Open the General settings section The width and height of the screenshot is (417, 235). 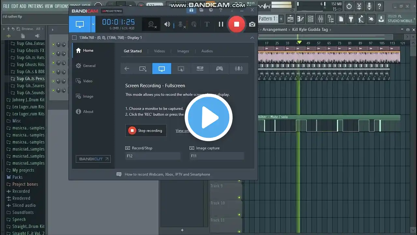pos(89,66)
